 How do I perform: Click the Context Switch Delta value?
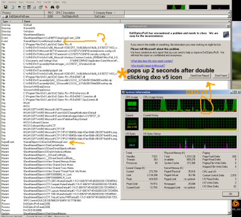[234, 176]
